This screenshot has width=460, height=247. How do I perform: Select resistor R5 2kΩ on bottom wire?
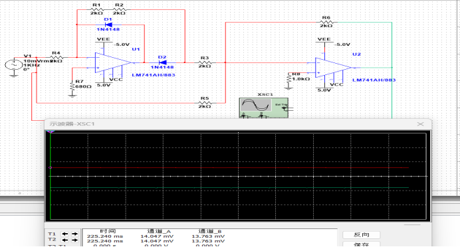[205, 103]
